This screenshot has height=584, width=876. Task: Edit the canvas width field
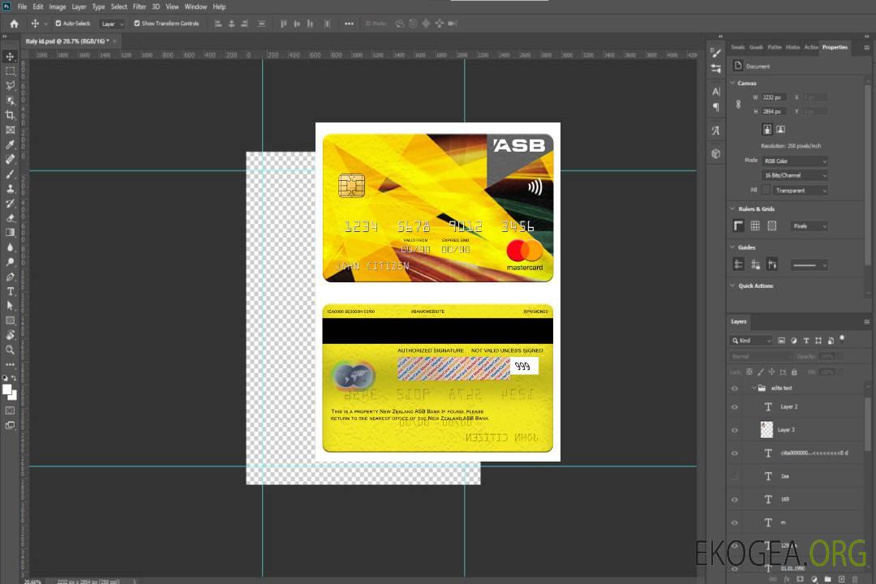tap(774, 97)
